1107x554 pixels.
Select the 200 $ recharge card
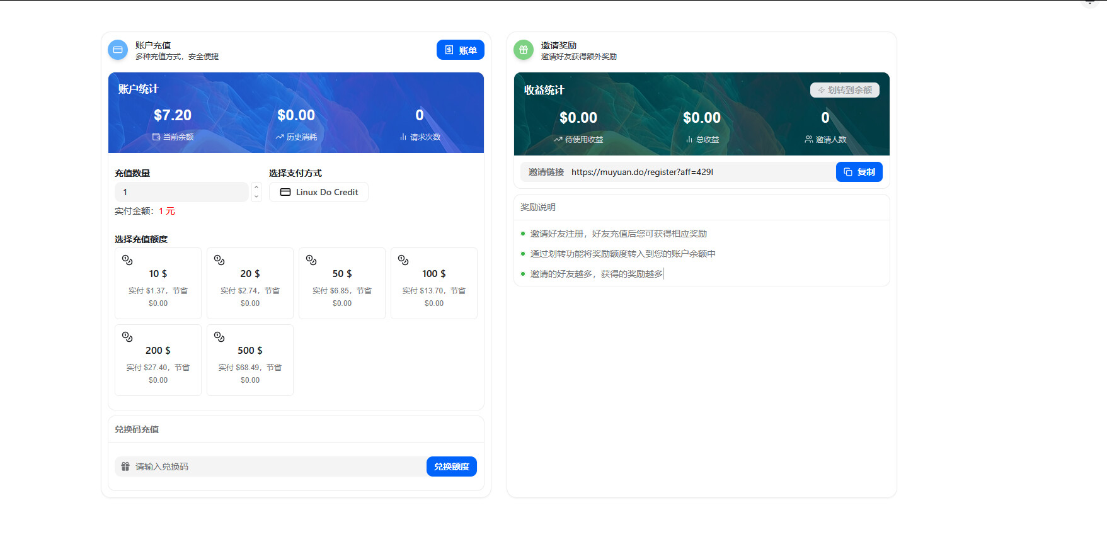(158, 360)
